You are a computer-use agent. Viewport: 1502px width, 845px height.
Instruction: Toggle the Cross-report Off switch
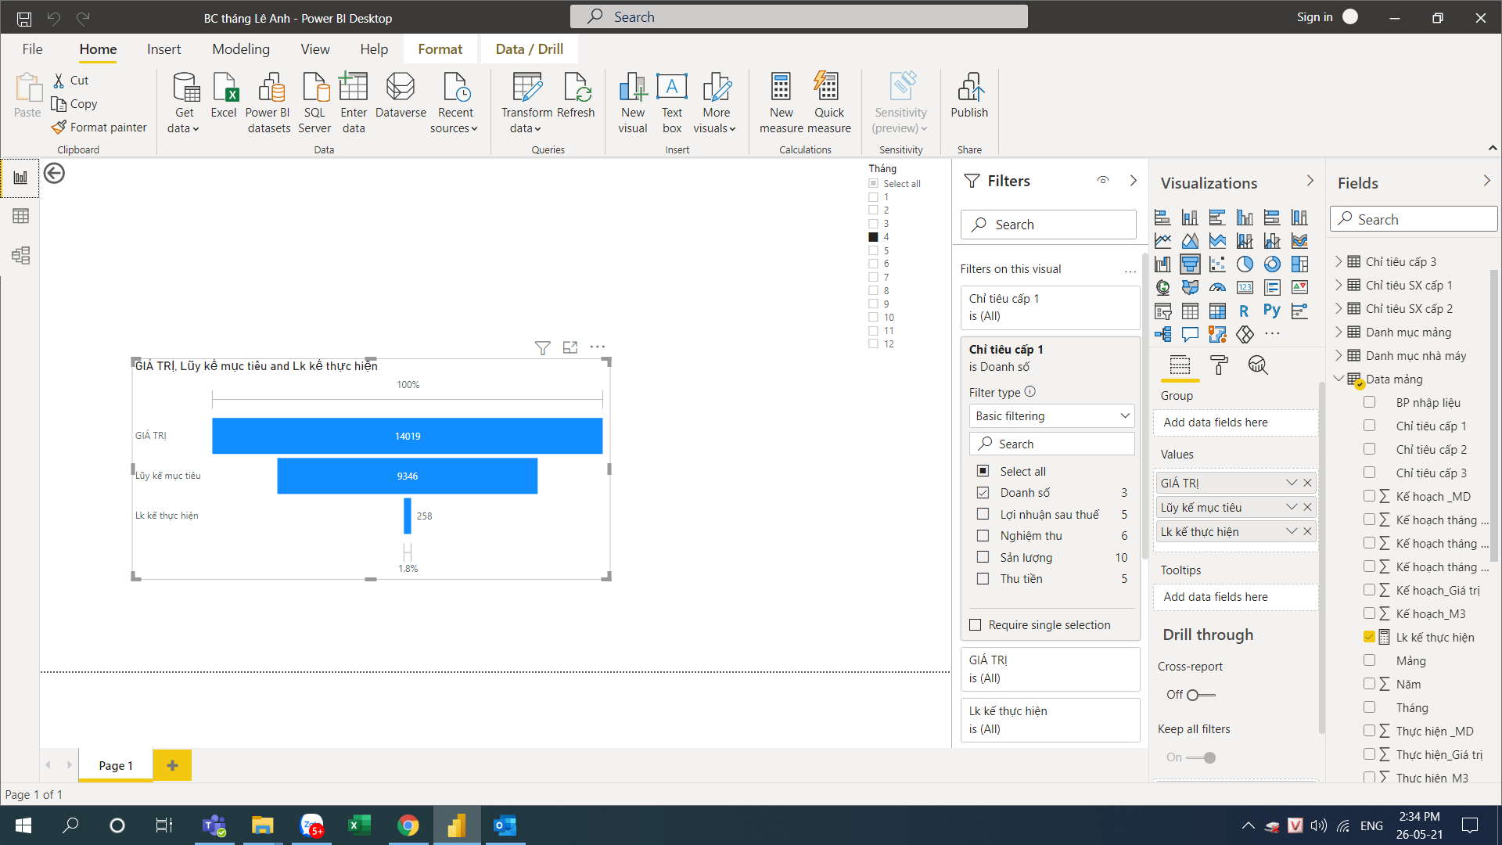[1201, 695]
